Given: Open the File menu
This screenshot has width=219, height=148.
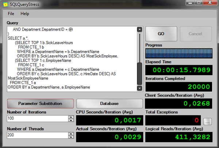Looking at the screenshot, I should pos(11,13).
